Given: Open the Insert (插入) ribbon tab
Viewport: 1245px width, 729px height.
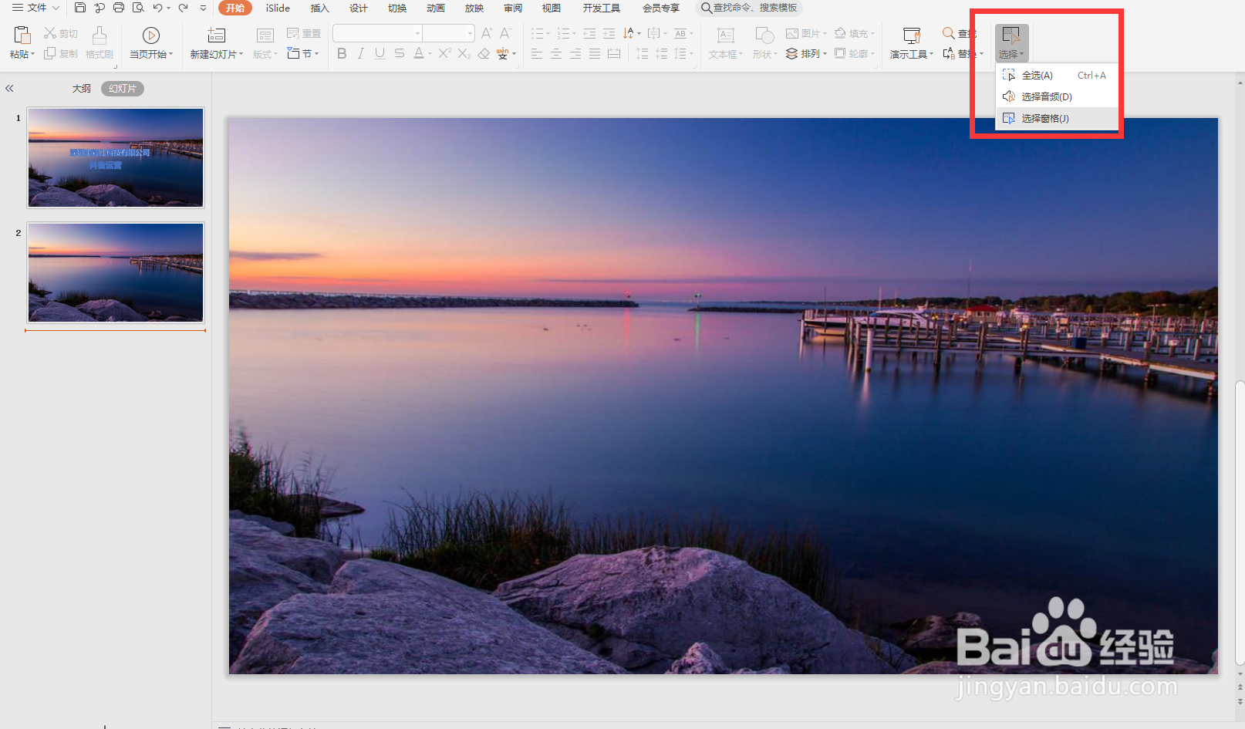Looking at the screenshot, I should point(319,8).
